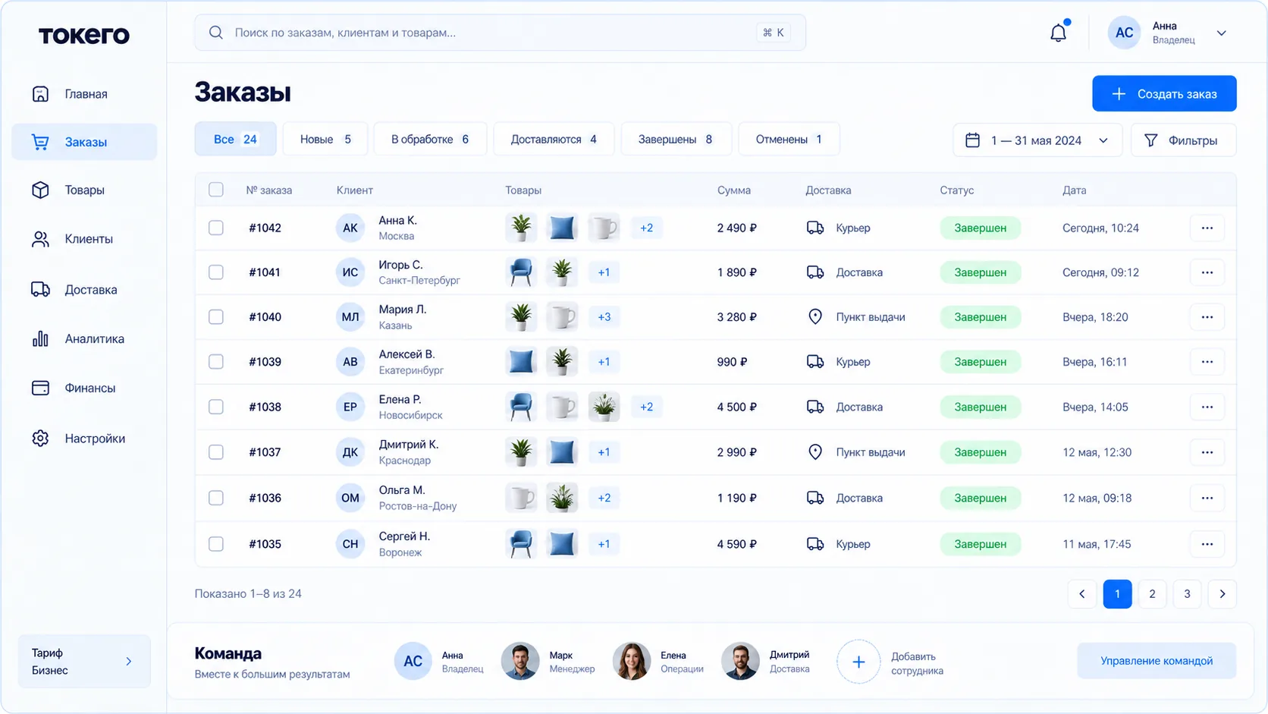Open notifications bell icon
Viewport: 1268px width, 714px height.
[x=1058, y=33]
